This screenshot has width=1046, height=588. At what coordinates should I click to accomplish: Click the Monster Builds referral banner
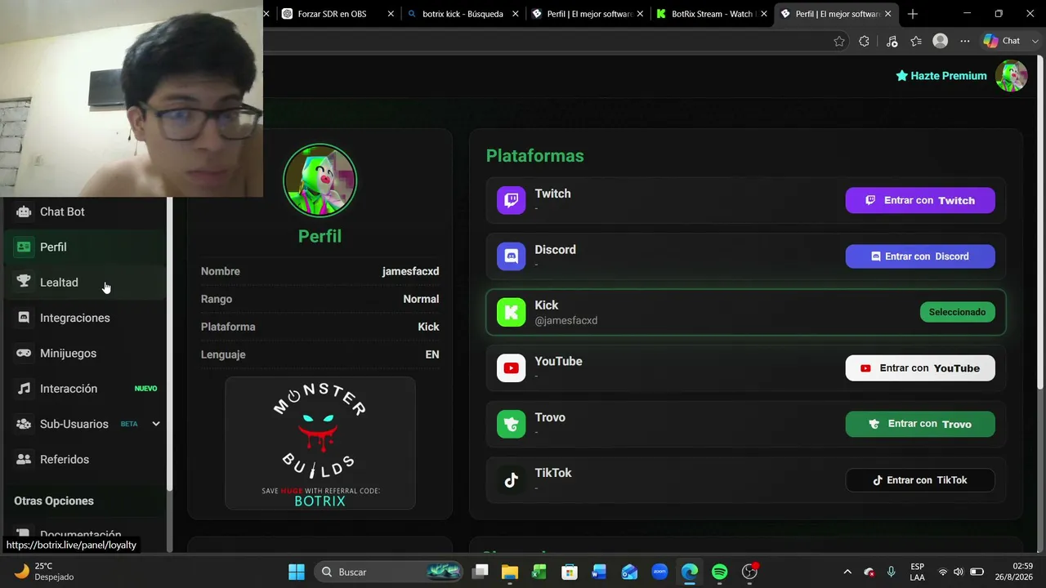320,443
